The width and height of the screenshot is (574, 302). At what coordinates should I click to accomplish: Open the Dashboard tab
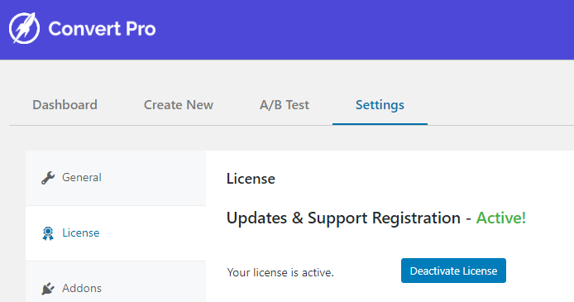65,105
